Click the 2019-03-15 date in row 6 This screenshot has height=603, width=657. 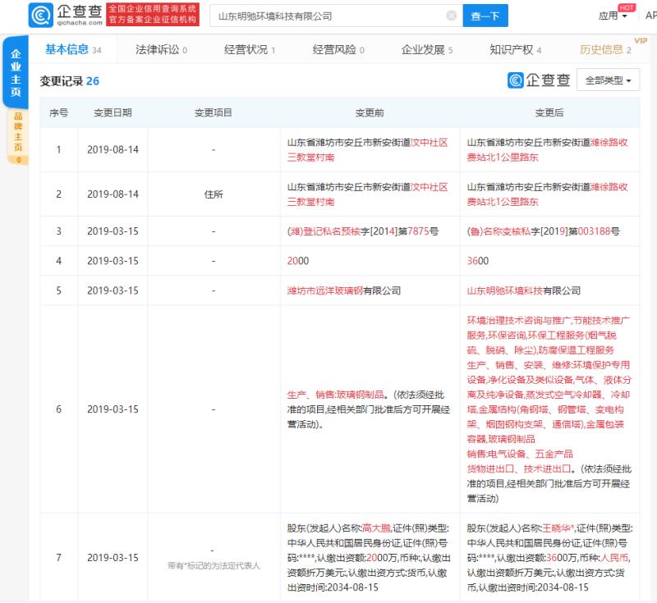(113, 409)
